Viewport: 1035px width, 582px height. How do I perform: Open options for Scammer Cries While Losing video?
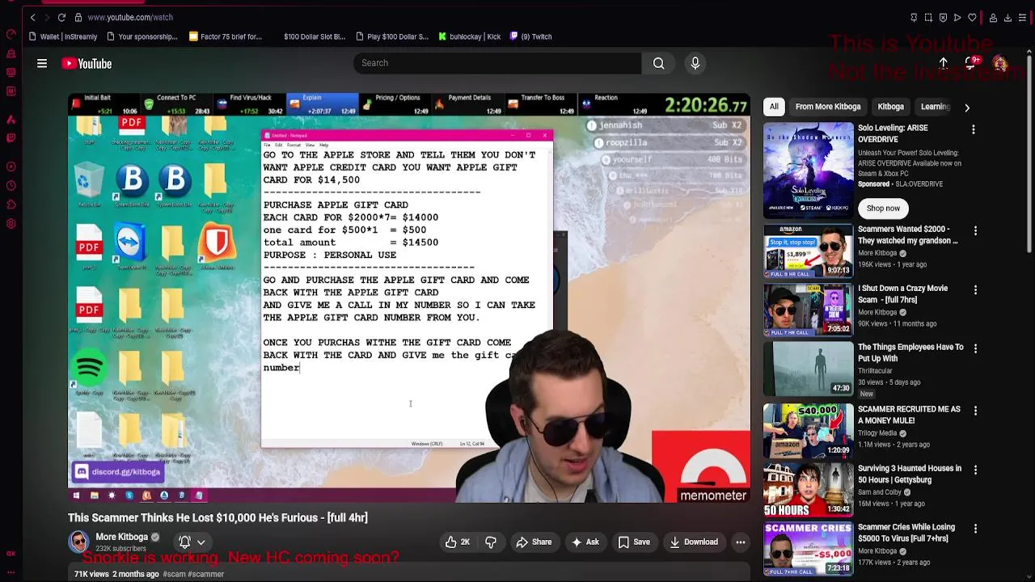click(x=975, y=529)
